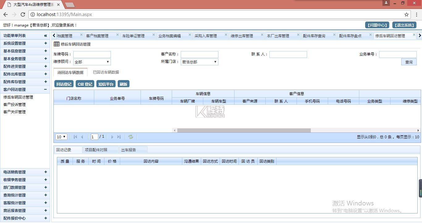Go to next page of grid

tap(112, 137)
